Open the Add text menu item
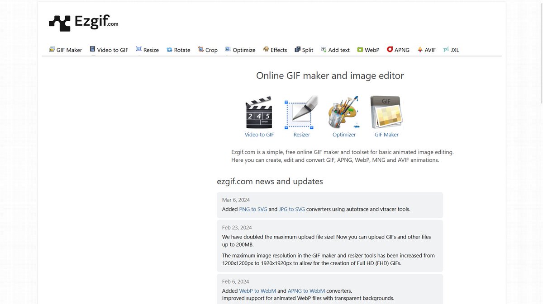Screen dimensions: 543x304 coord(335,50)
